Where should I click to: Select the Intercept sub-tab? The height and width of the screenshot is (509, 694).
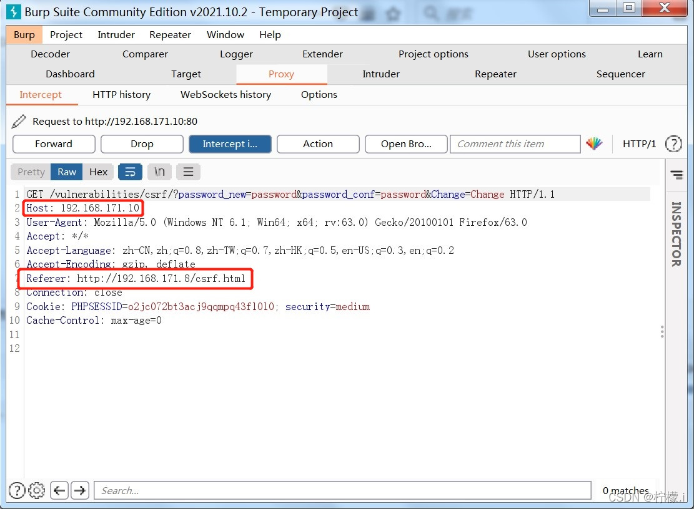click(x=41, y=95)
